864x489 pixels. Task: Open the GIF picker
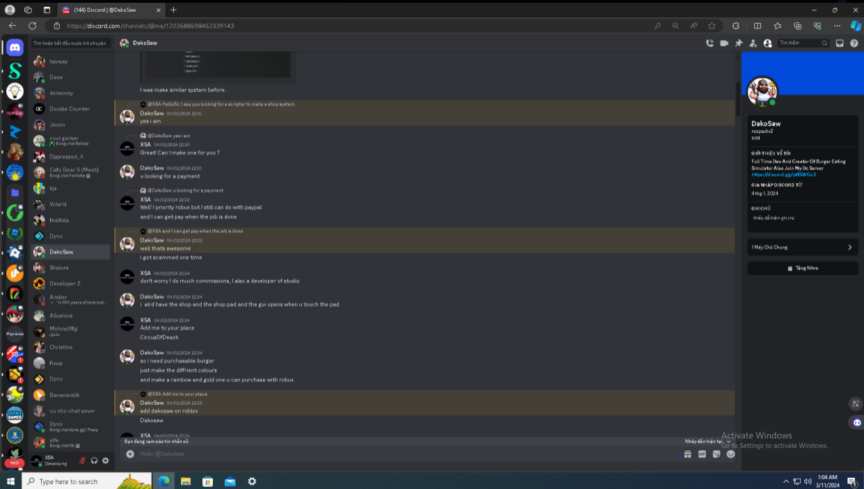click(x=702, y=454)
